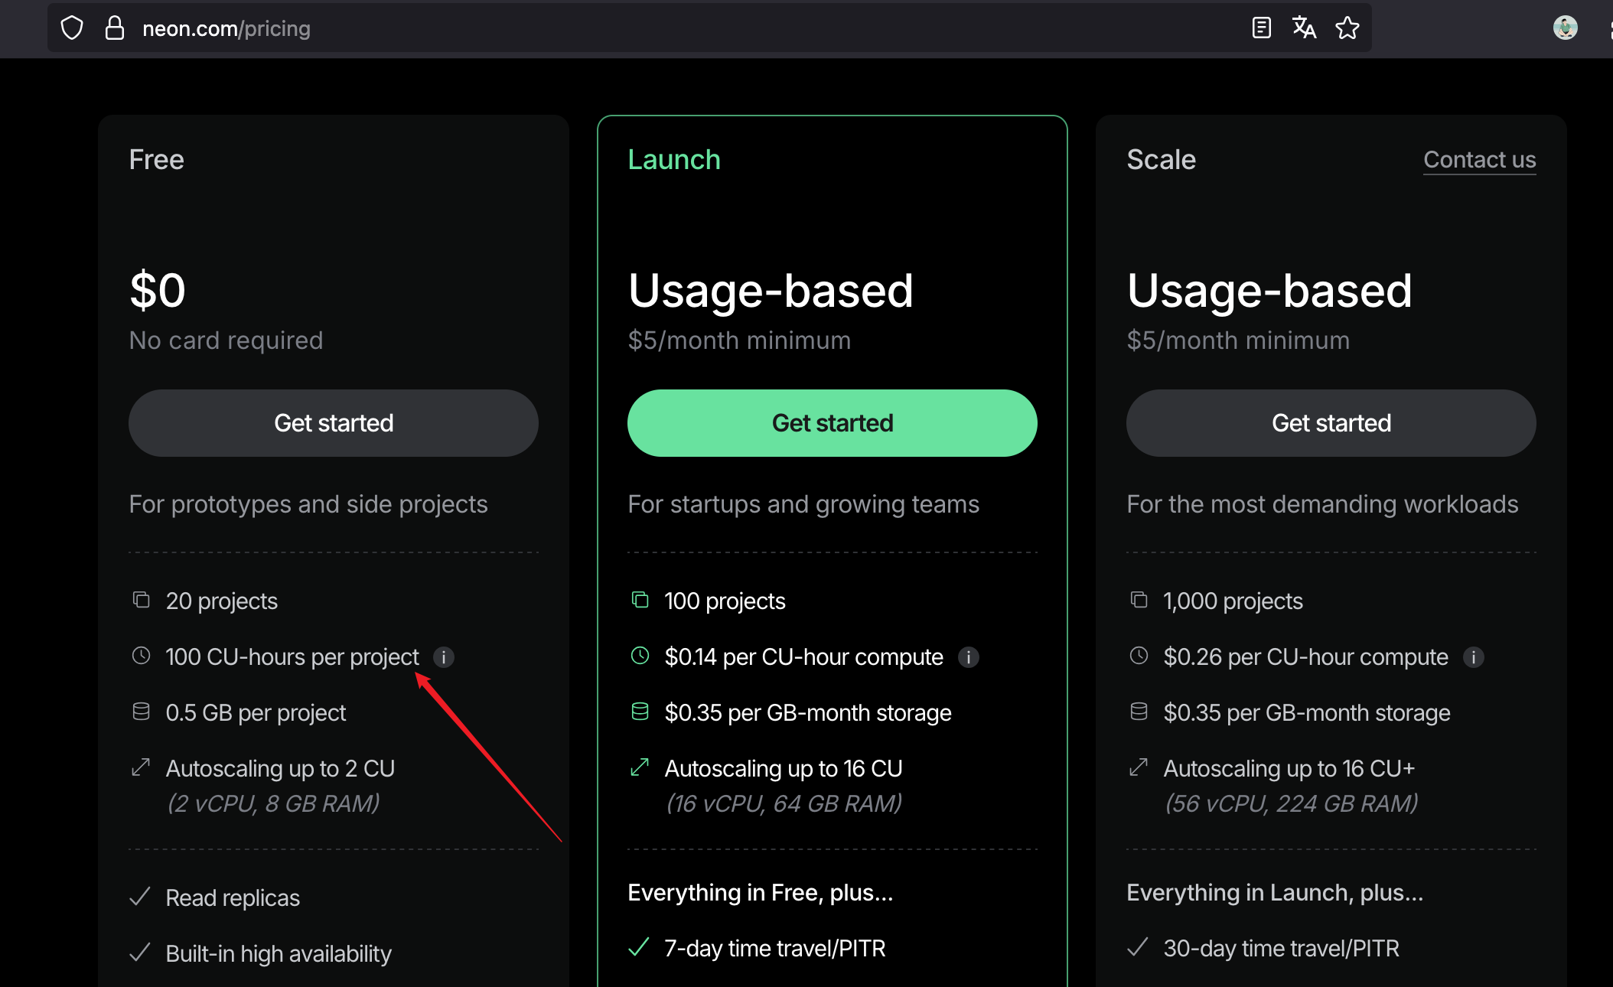Screen dimensions: 1613x987
Task: Click the (16 vCPU, 64 GB RAM) text
Action: pyautogui.click(x=784, y=803)
